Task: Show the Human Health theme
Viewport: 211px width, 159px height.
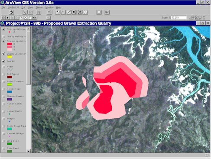Action: (x=3, y=111)
